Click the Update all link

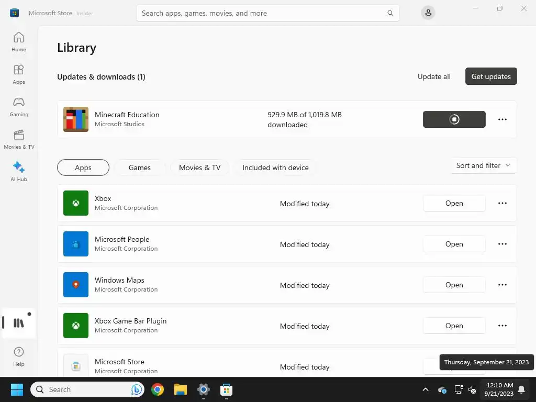tap(434, 76)
